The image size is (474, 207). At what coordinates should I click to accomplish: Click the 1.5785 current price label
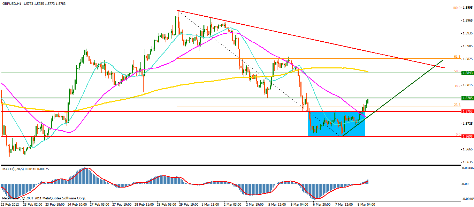pos(467,98)
